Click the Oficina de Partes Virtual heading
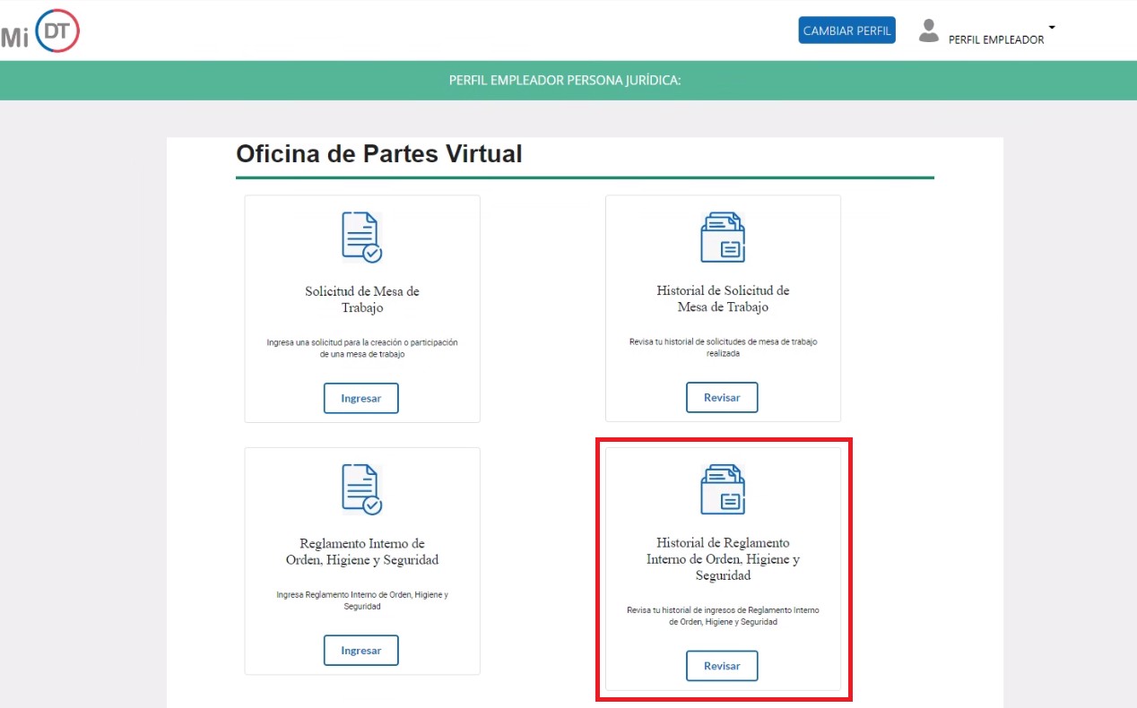Screen dimensions: 1137x708 pos(378,153)
